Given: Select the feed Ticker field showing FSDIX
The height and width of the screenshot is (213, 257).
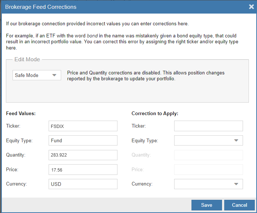Looking at the screenshot, I should pyautogui.click(x=83, y=126).
